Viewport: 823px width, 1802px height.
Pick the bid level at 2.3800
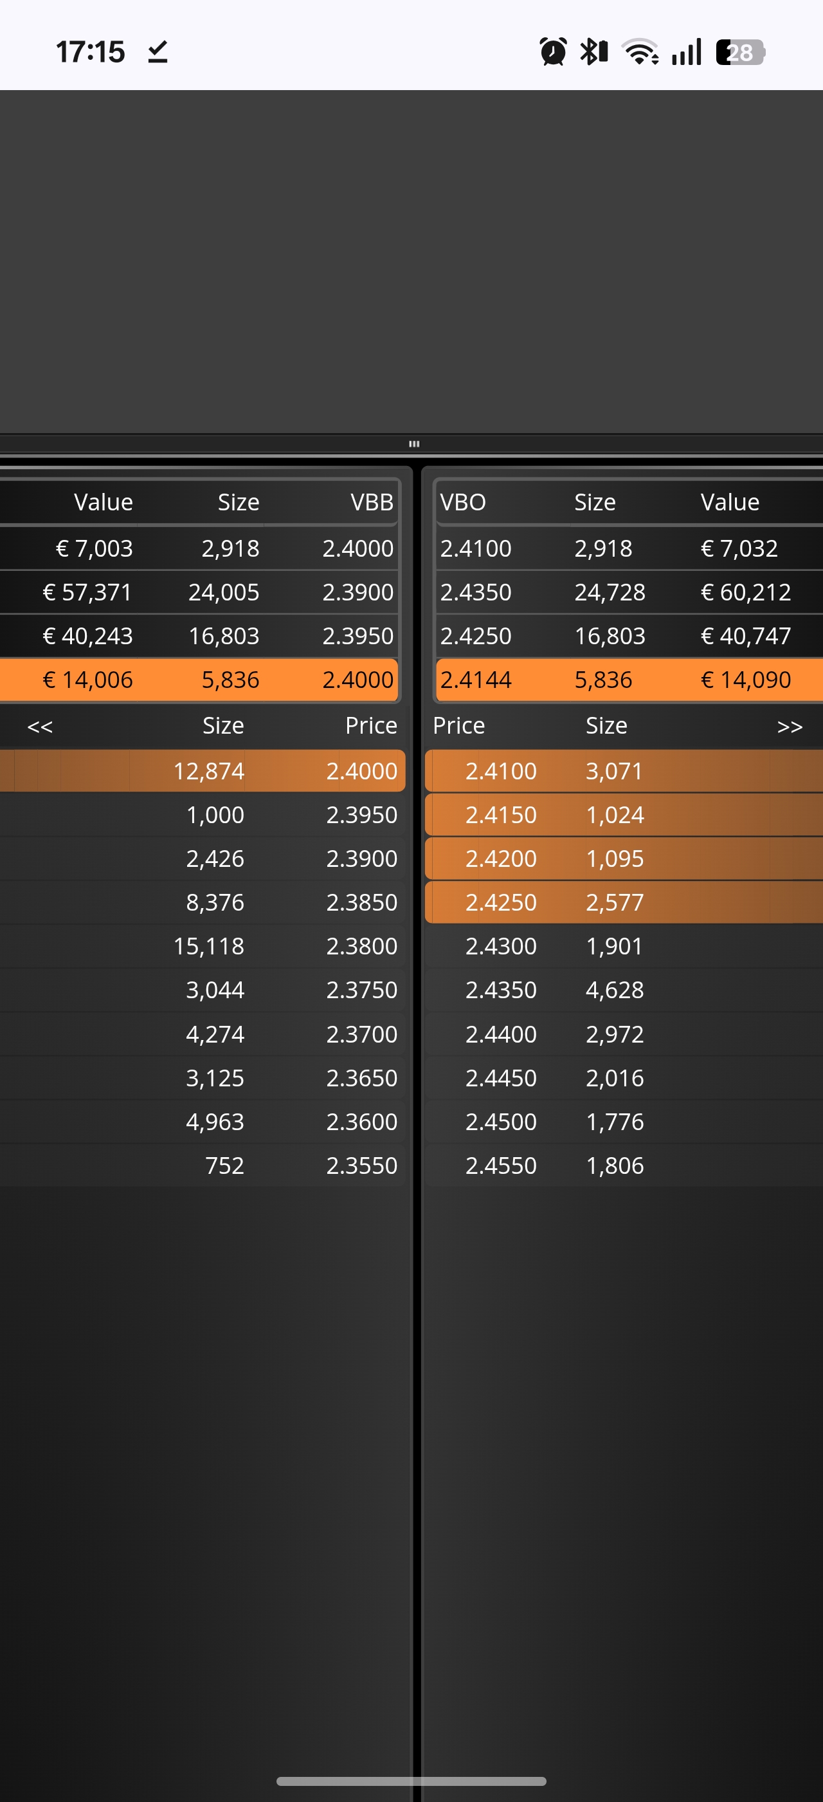pyautogui.click(x=203, y=946)
